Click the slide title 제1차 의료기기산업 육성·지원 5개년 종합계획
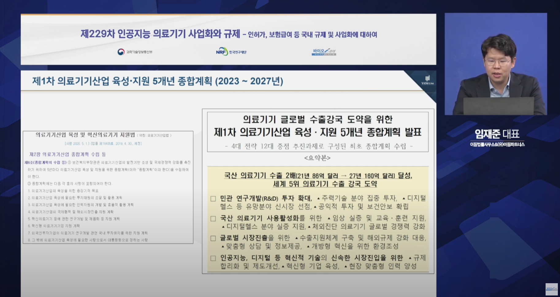Viewport: 560px width, 297px height. (x=158, y=81)
